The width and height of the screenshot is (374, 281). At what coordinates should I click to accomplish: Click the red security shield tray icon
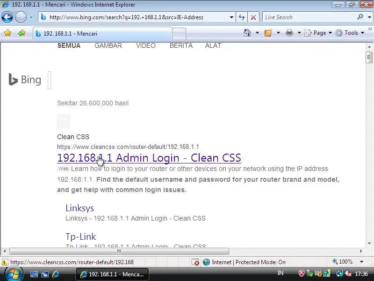pos(302,274)
